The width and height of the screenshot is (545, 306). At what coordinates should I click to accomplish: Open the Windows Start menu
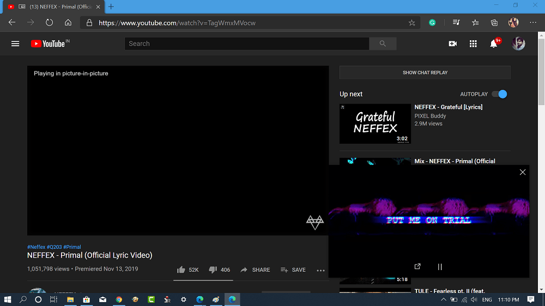pos(7,299)
